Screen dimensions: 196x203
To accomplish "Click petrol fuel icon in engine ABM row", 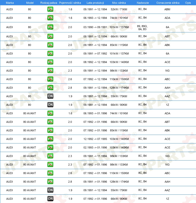I will click(x=50, y=9).
